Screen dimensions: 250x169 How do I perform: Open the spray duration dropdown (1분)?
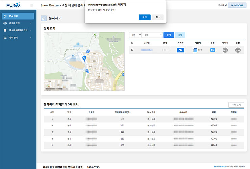[x=135, y=35]
